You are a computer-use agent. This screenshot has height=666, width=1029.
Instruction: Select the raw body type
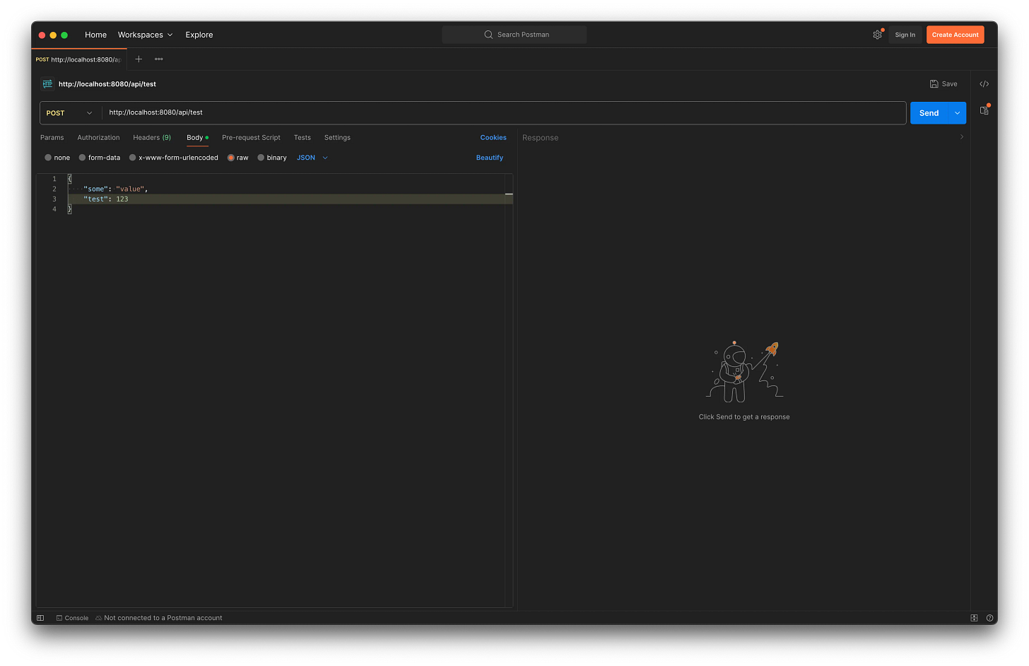[238, 158]
